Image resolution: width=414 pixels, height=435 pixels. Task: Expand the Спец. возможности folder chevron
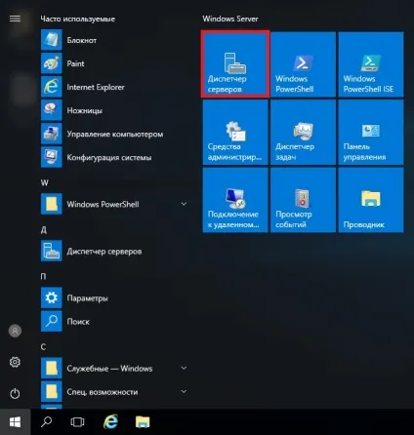(x=184, y=391)
